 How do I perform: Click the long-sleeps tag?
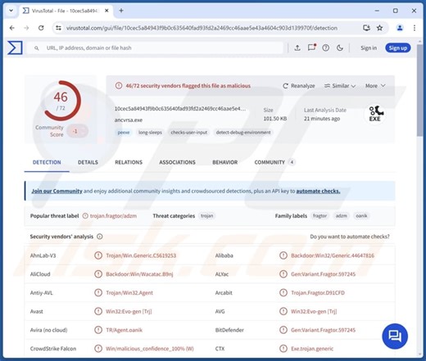tap(150, 133)
